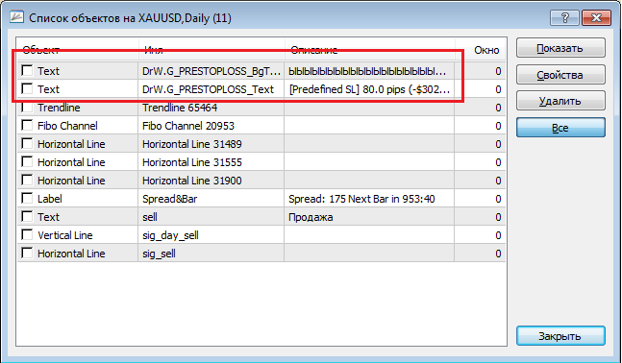Select the Horizontal Line 31900 row
The width and height of the screenshot is (622, 363).
(x=261, y=181)
